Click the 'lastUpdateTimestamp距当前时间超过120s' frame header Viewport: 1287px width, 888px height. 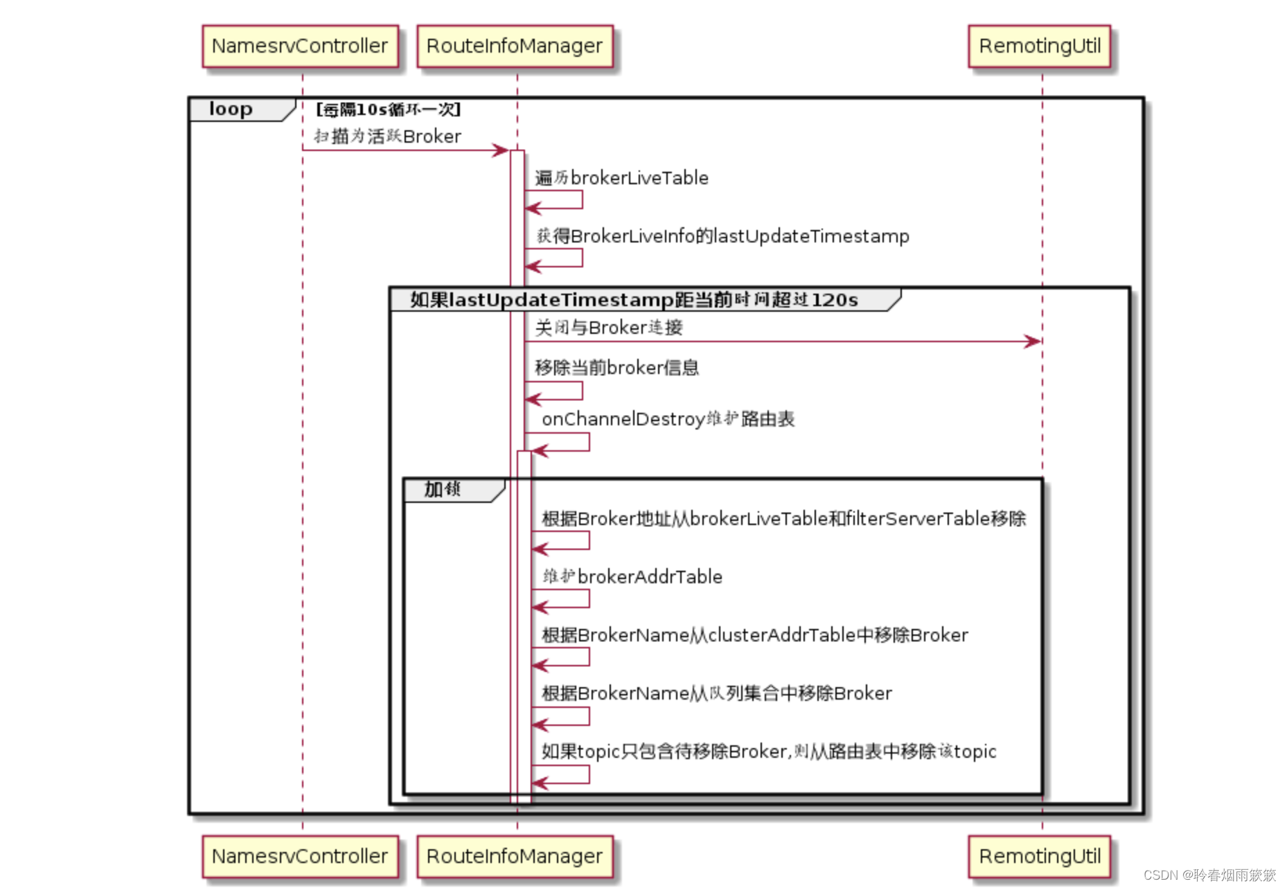pos(644,300)
